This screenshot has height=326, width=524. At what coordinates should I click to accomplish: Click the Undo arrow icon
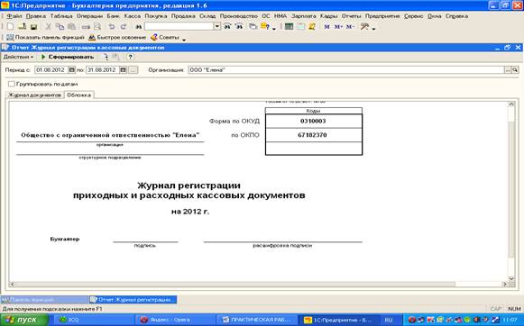point(112,26)
